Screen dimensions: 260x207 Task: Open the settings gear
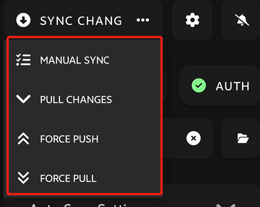[192, 20]
